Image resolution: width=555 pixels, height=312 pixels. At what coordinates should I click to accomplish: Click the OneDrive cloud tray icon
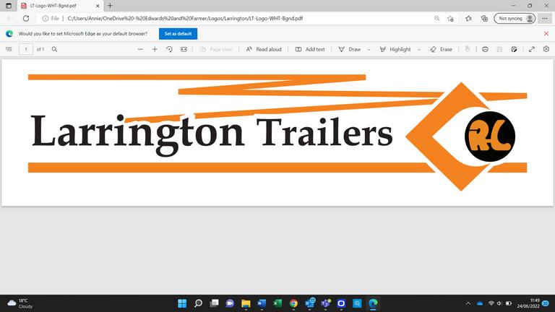tap(480, 303)
